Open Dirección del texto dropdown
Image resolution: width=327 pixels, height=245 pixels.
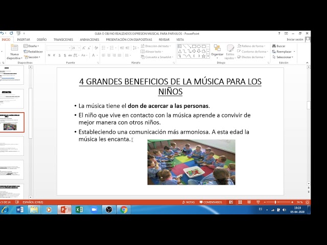point(156,46)
